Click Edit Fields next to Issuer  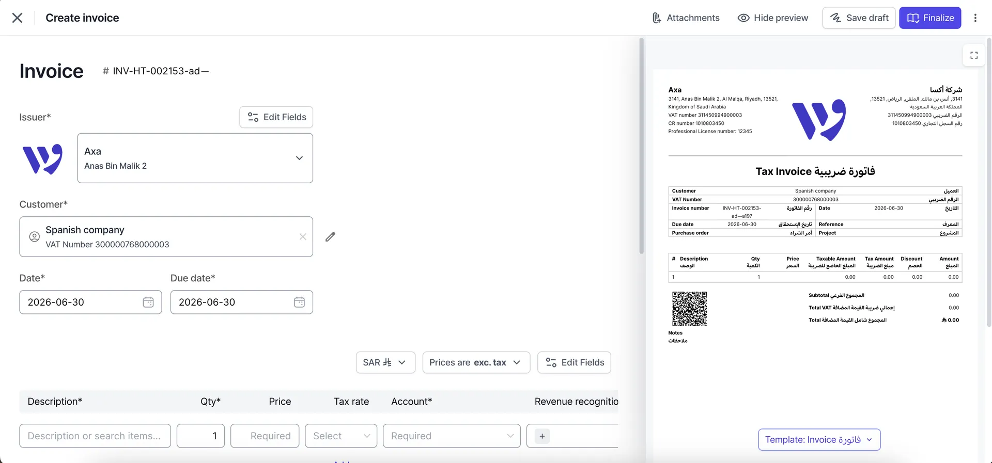[x=276, y=117]
